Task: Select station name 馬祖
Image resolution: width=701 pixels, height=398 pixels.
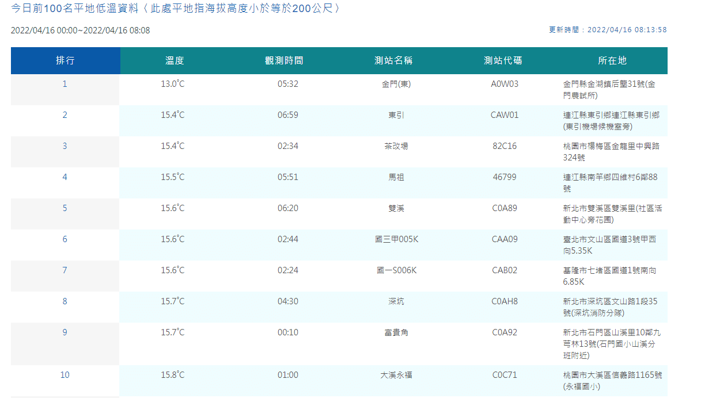Action: pyautogui.click(x=396, y=177)
